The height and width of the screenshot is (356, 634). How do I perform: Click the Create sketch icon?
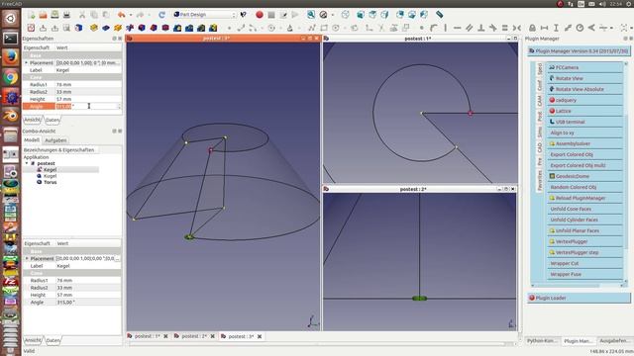pos(31,28)
